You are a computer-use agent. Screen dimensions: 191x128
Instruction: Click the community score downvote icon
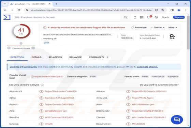coord(9,48)
